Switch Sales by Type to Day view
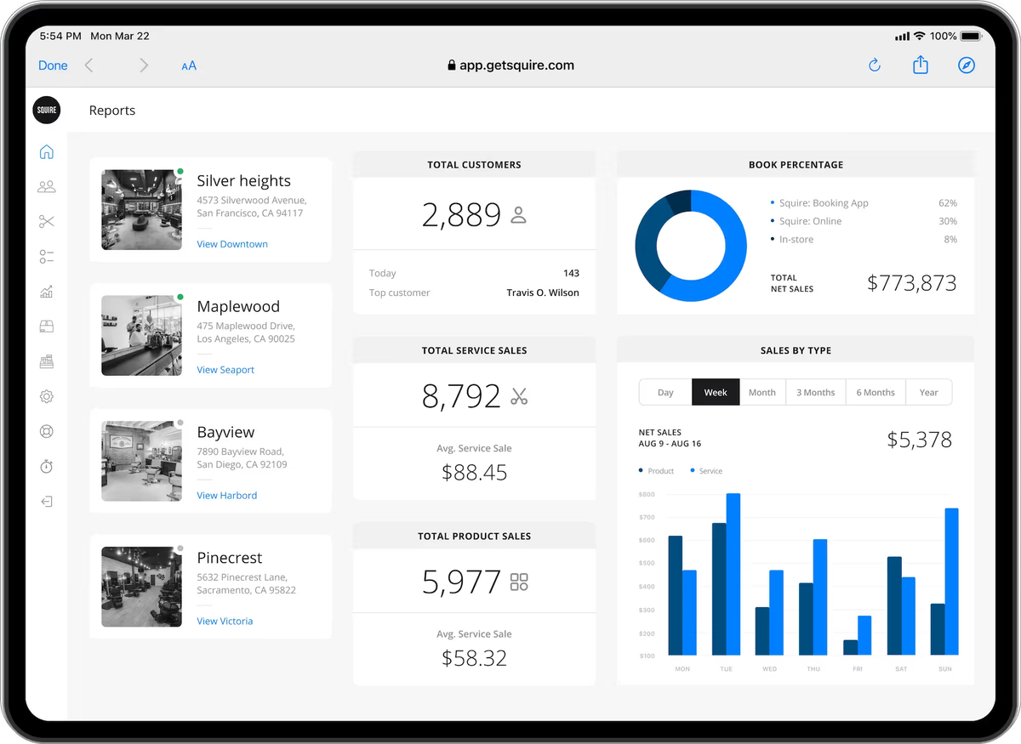1021x744 pixels. 665,392
